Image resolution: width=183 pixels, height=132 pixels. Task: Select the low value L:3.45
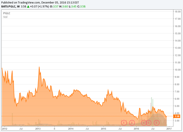(x=73, y=6)
